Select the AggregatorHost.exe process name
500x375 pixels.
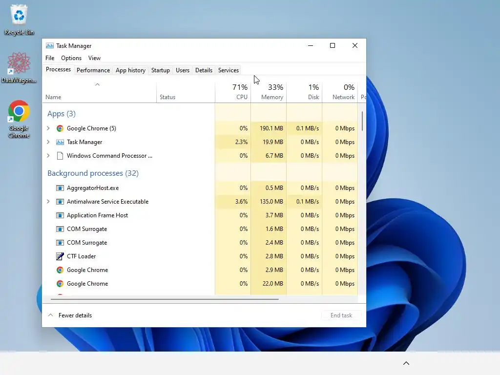click(93, 188)
